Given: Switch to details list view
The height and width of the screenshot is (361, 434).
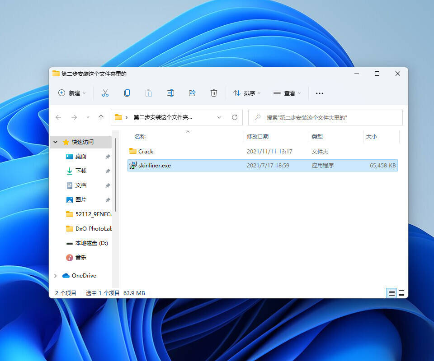Looking at the screenshot, I should pyautogui.click(x=392, y=293).
